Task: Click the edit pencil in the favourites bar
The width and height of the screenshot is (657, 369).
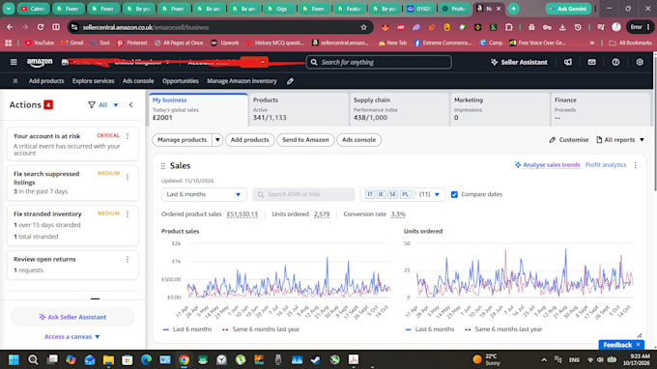Action: [x=290, y=81]
